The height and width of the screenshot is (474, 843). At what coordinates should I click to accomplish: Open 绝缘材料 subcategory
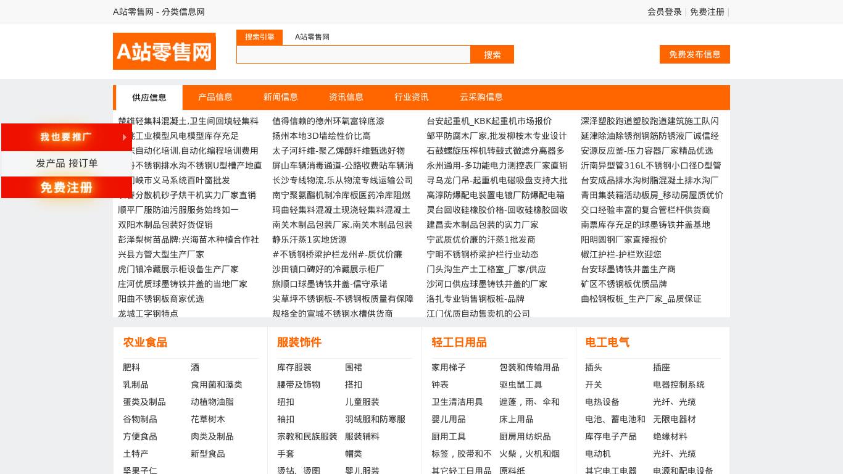point(670,436)
